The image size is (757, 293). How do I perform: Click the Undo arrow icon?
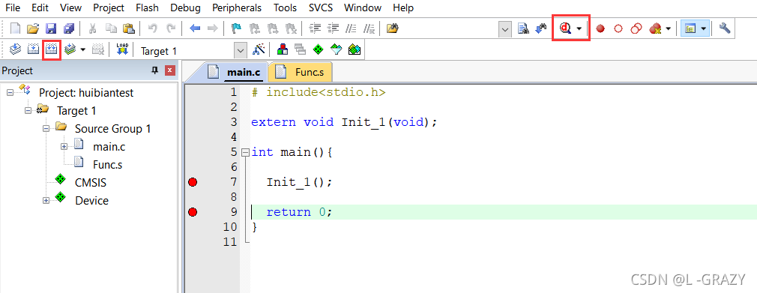(x=153, y=28)
